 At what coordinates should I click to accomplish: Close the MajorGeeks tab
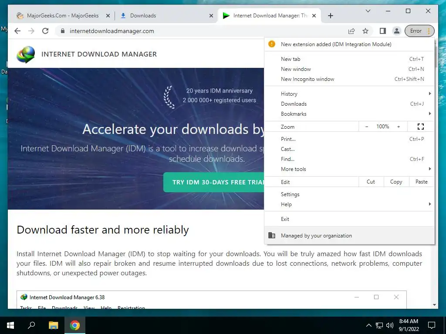tap(108, 16)
